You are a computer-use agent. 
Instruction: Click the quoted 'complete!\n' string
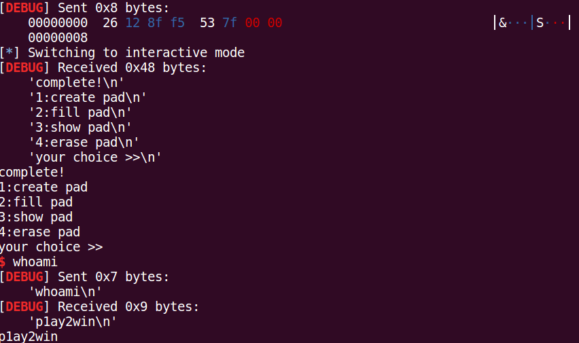tap(76, 83)
